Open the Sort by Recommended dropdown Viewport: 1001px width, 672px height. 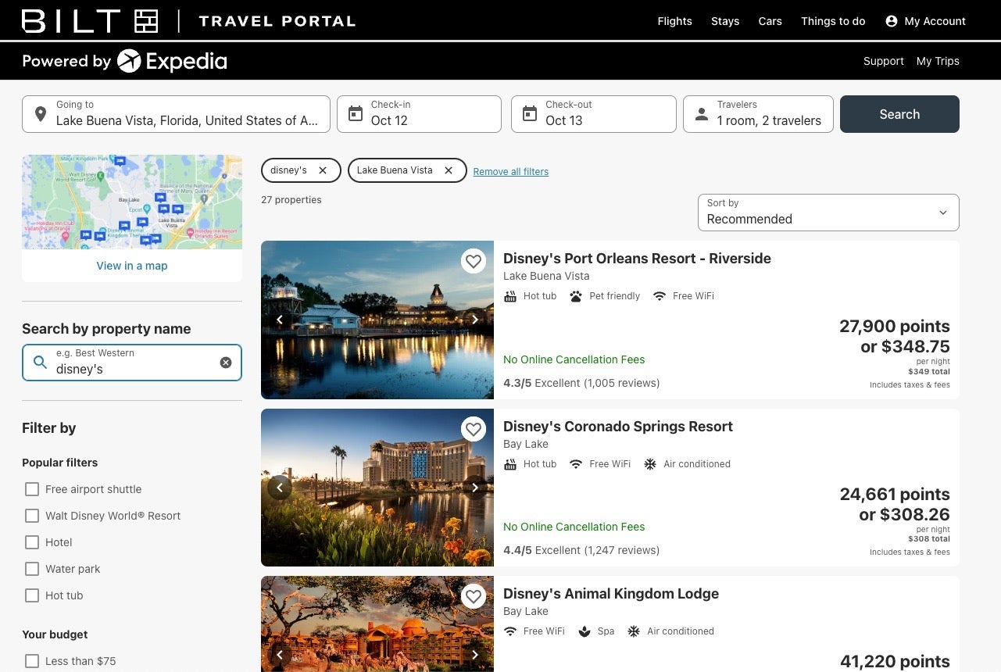(828, 212)
